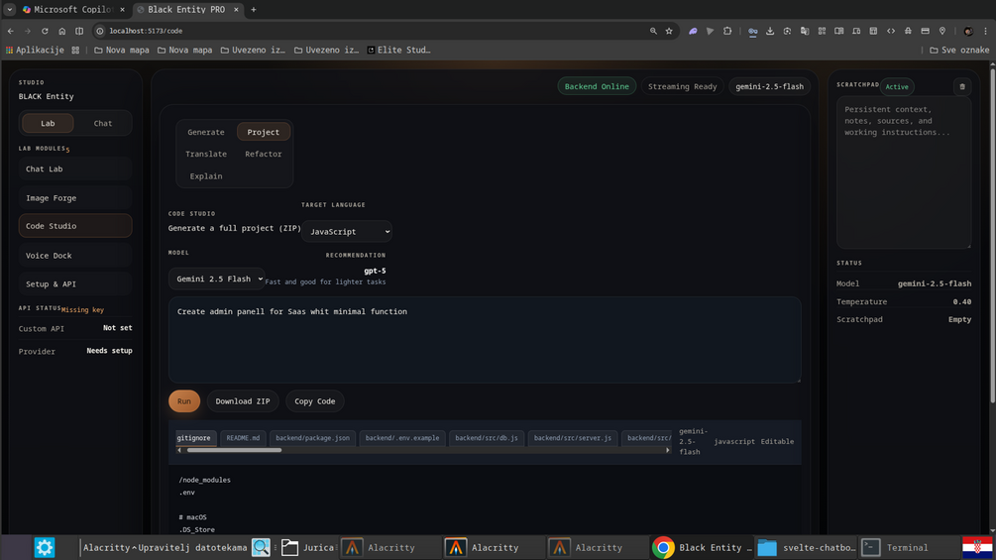Clear the scratchpad with the trash icon
The width and height of the screenshot is (996, 560).
(x=961, y=87)
